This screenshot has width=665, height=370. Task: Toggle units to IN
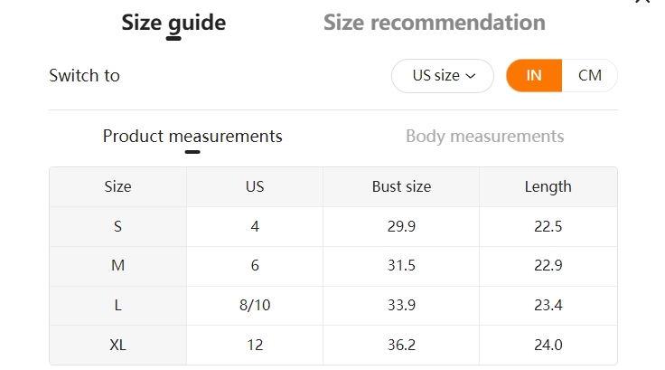click(534, 76)
